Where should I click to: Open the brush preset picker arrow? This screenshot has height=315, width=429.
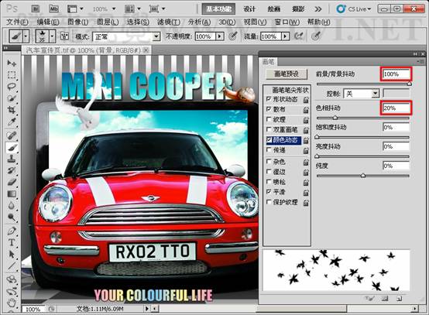pyautogui.click(x=52, y=36)
